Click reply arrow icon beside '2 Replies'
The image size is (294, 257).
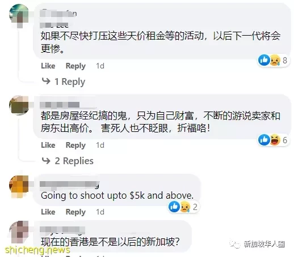(x=46, y=161)
